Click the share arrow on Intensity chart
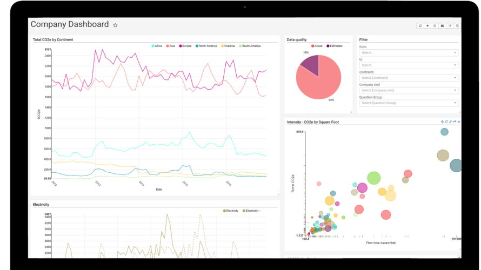The width and height of the screenshot is (481, 270). click(455, 122)
